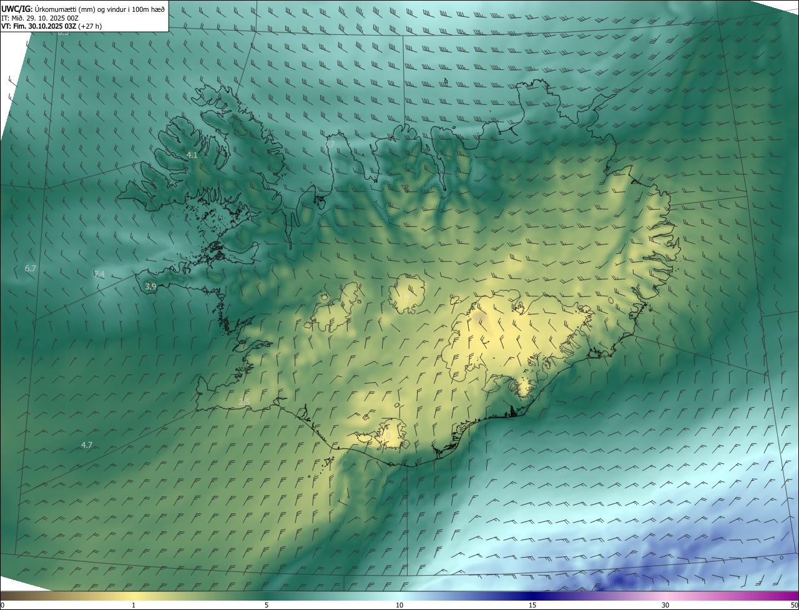Click the colour scale label "50"

coord(794,605)
